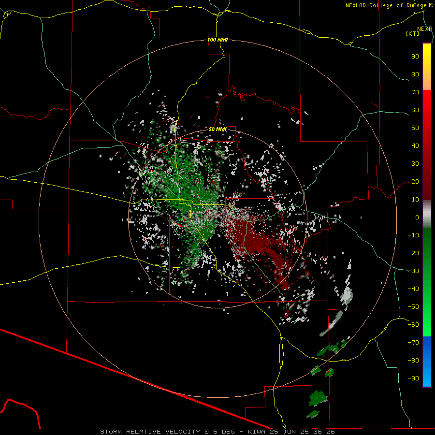Click the positive 90 scale value
This screenshot has width=435, height=435.
[x=415, y=57]
